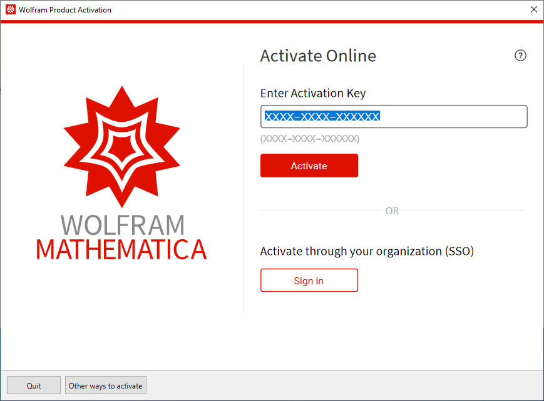Click the Activate Online heading
The image size is (544, 401).
[x=318, y=56]
